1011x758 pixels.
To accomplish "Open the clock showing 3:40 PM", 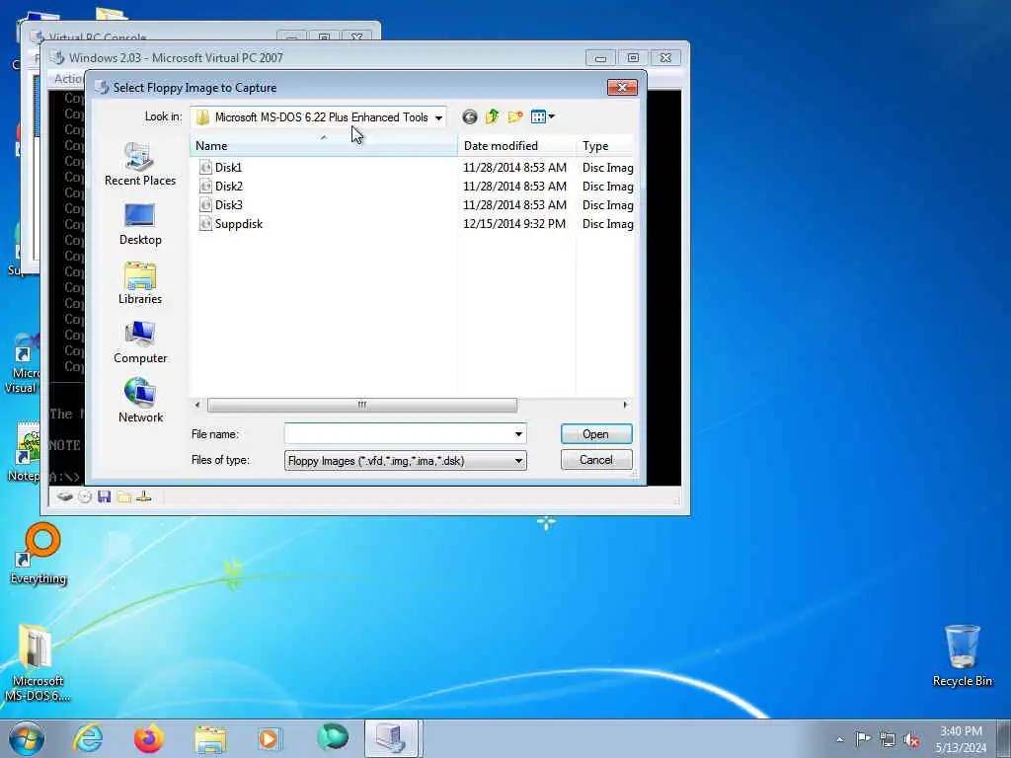I will click(x=961, y=739).
